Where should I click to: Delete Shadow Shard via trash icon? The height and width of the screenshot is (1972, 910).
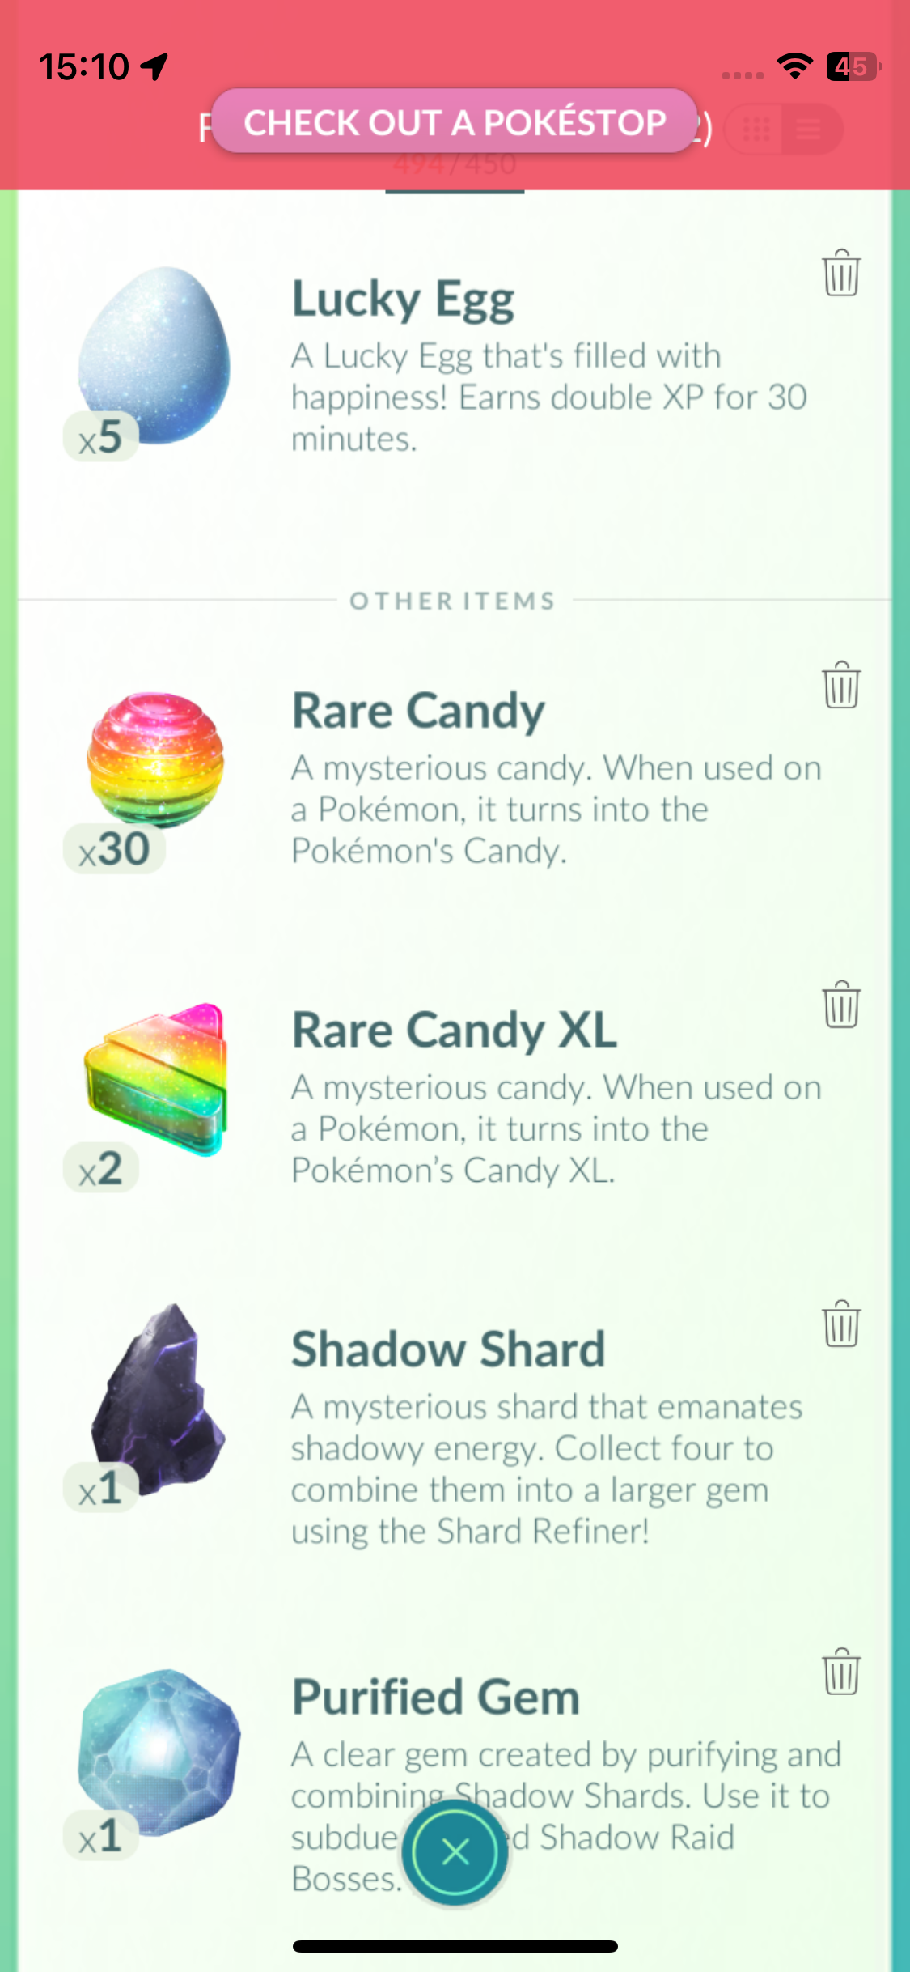tap(841, 1324)
